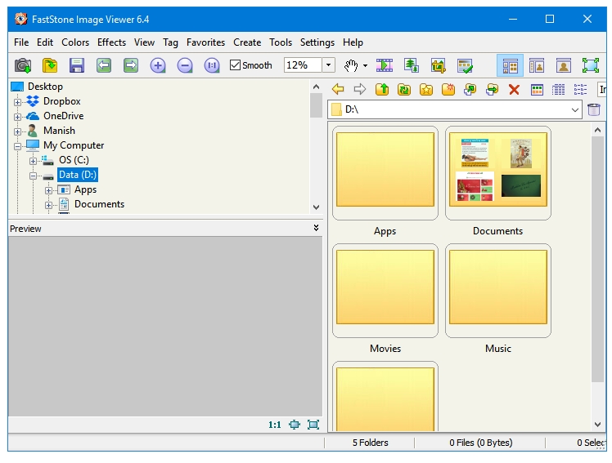612x463 pixels.
Task: Click the Actual Size 1:1 toolbar icon
Action: click(x=212, y=65)
